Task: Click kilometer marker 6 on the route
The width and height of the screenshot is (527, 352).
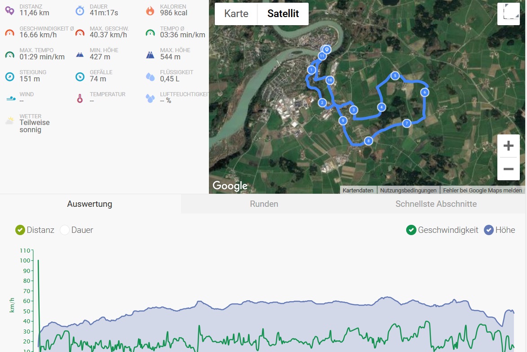Action: coord(425,93)
